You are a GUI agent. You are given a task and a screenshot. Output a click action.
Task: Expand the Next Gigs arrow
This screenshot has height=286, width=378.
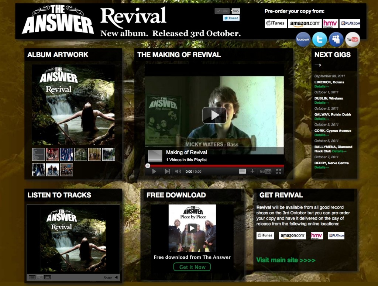318,65
